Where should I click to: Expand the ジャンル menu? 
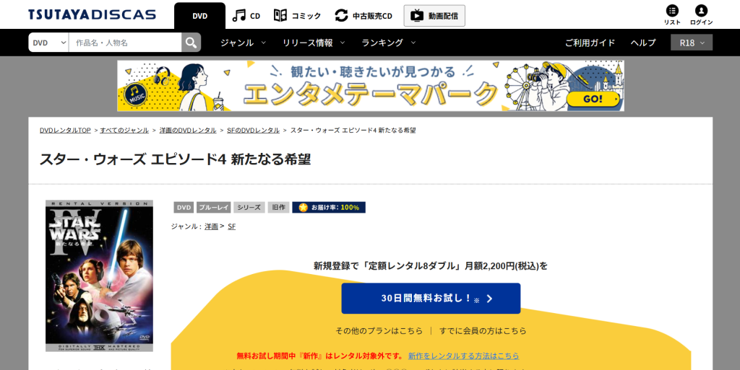(x=243, y=43)
